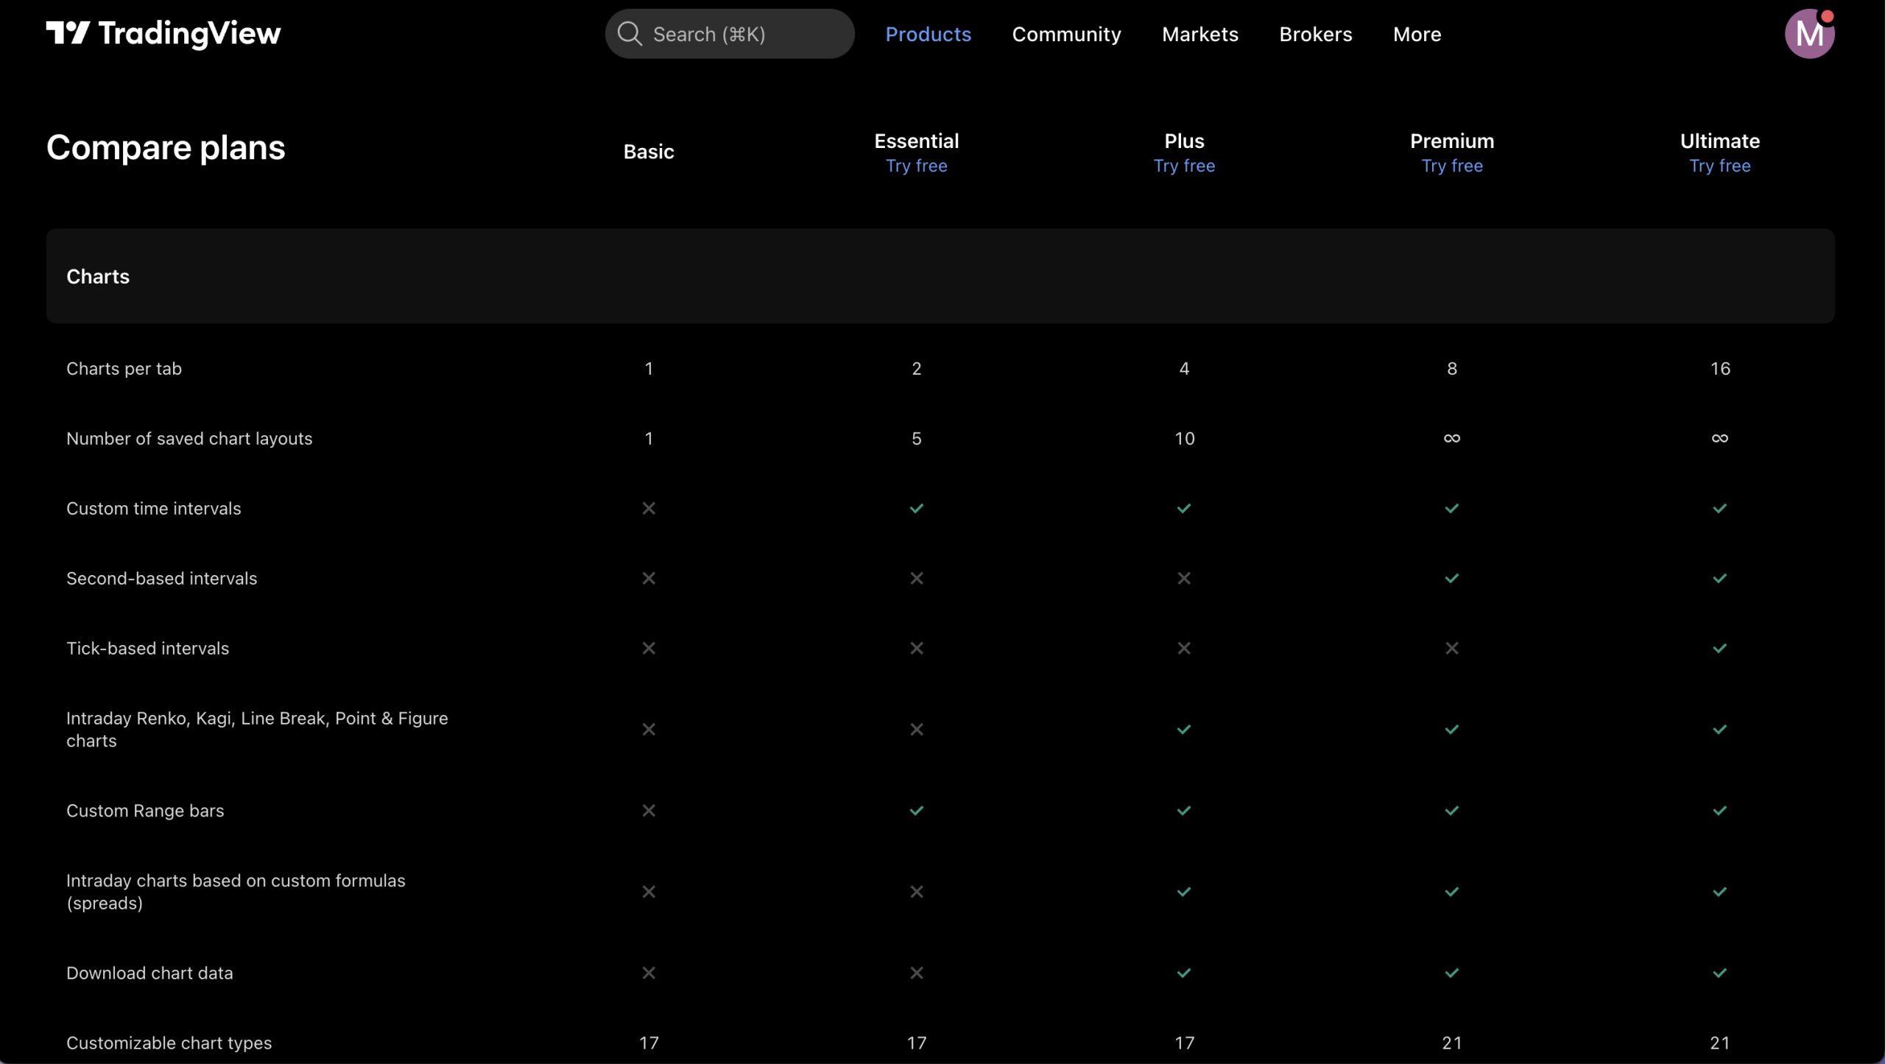Image resolution: width=1885 pixels, height=1064 pixels.
Task: Click the TradingView logo icon
Action: tap(68, 33)
